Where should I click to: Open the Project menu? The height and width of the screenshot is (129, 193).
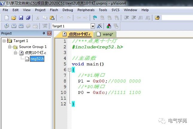pyautogui.click(x=40, y=10)
